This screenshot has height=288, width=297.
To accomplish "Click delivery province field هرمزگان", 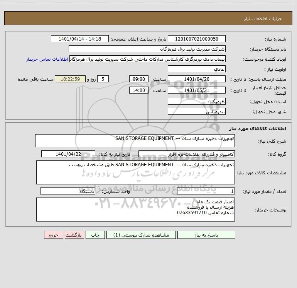I will (197, 101).
